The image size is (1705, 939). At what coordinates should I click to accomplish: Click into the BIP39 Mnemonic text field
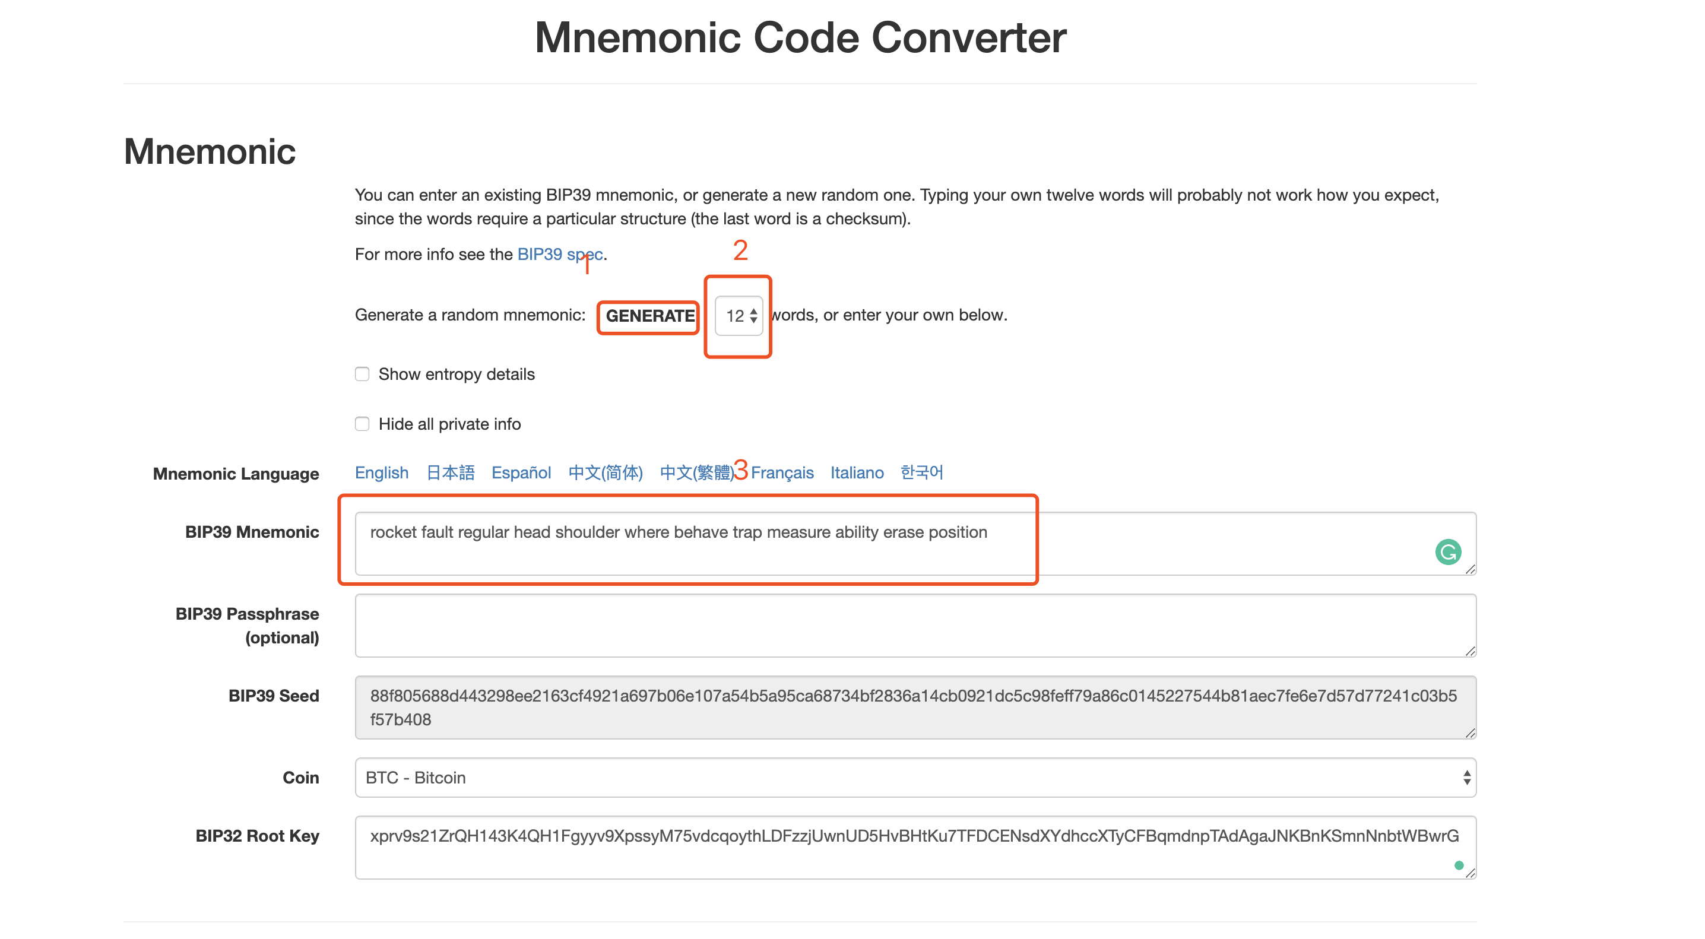tap(915, 543)
